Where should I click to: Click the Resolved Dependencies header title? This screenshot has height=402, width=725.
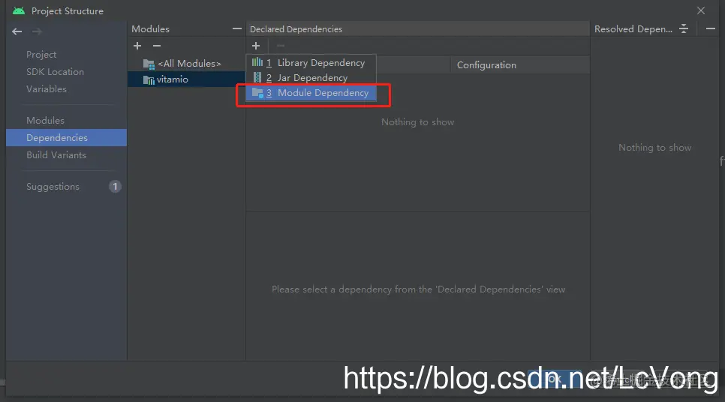633,29
